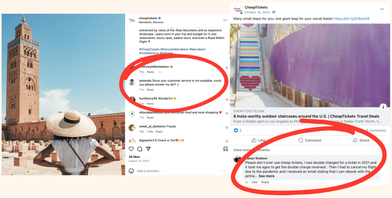The width and height of the screenshot is (392, 198).
Task: Expand Hasan Shakoor's comment with See more
Action: tap(266, 176)
